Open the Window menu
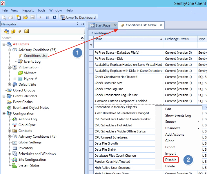This screenshot has width=207, height=174. click(x=56, y=10)
